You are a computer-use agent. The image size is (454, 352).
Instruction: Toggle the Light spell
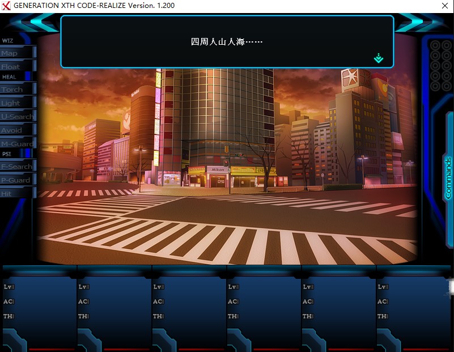click(17, 103)
